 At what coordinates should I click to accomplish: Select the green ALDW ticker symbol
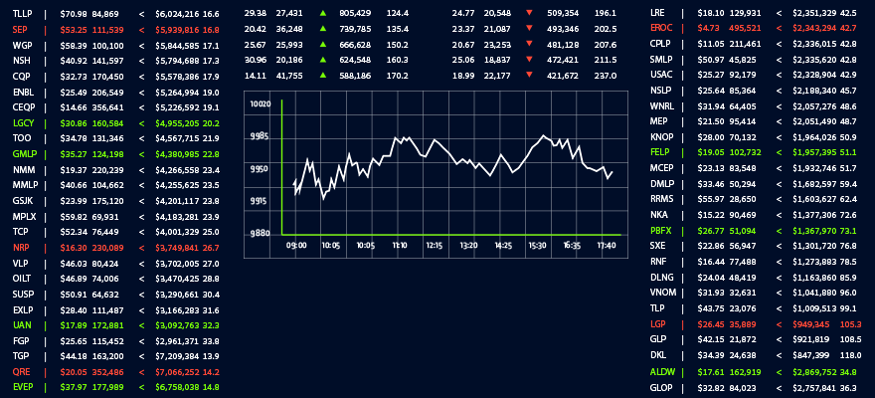coord(661,371)
